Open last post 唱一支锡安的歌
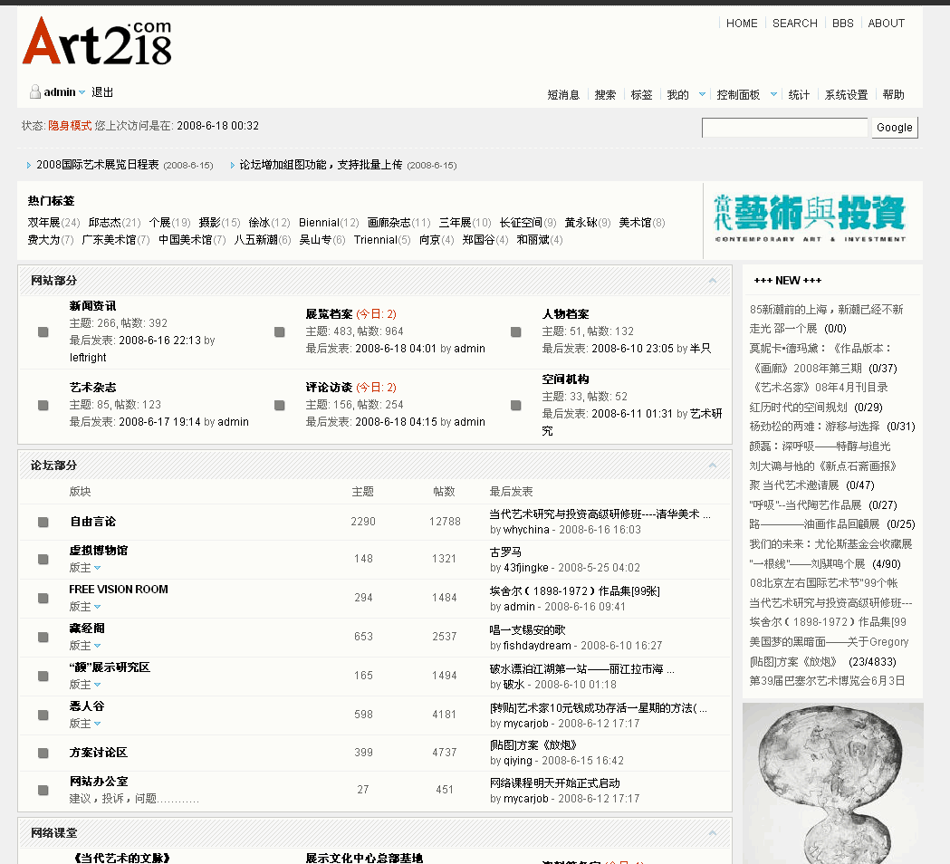 527,630
